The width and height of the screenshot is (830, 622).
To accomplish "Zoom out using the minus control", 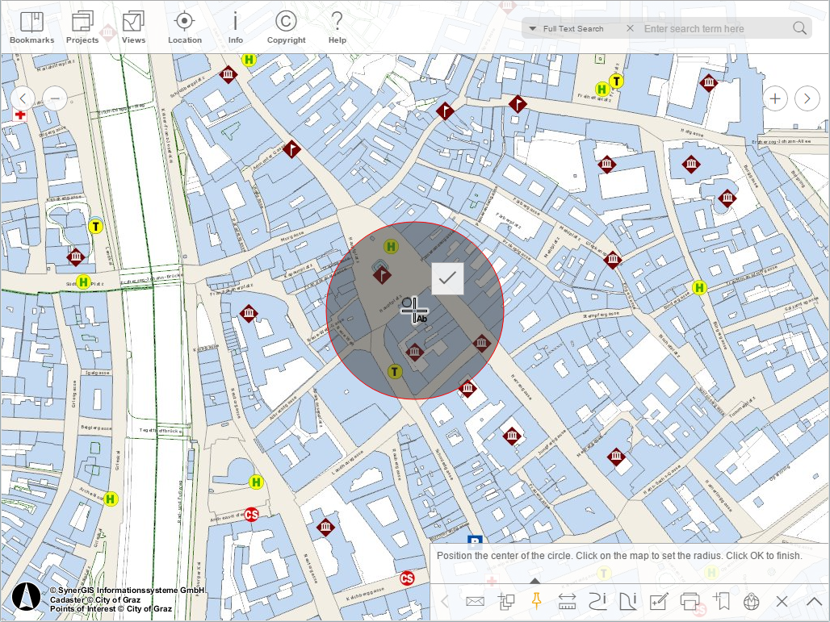I will tap(55, 98).
